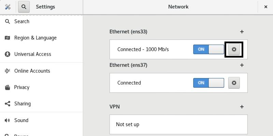The width and height of the screenshot is (273, 136).
Task: Click the Settings tools icon in header
Action: tap(8, 6)
